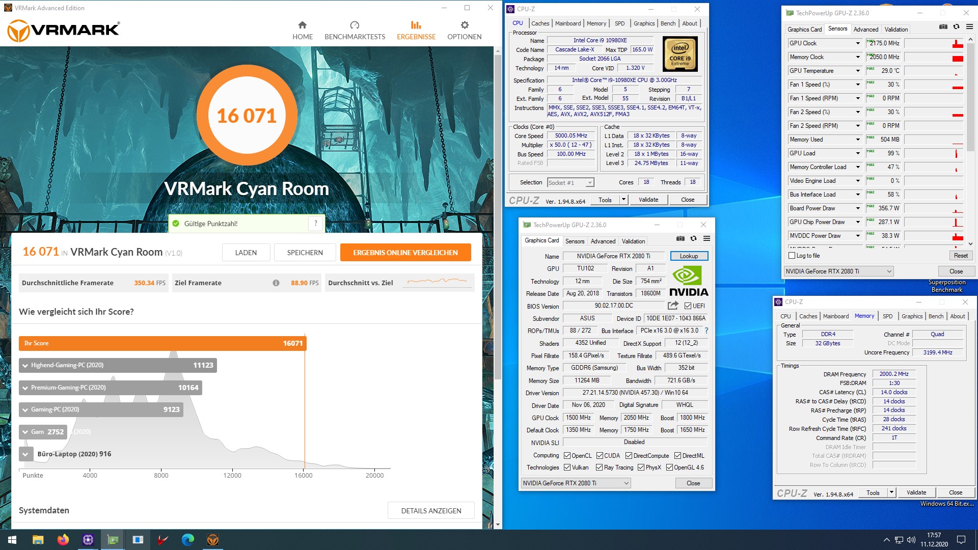Open the GPU Clock sensor dropdown
The image size is (978, 550).
857,43
